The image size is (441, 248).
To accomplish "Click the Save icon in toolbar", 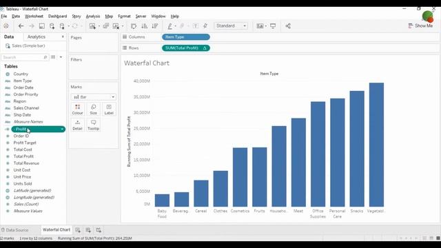I will [41, 26].
